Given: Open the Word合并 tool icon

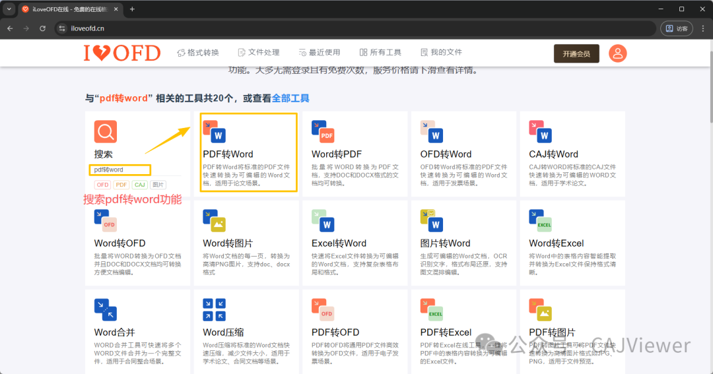Looking at the screenshot, I should tap(106, 310).
